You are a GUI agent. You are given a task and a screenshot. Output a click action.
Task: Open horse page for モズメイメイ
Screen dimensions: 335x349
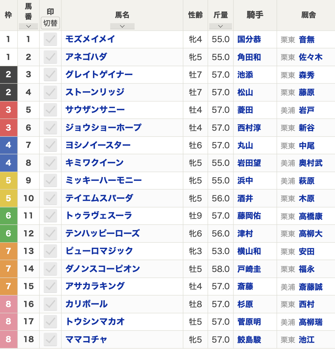pos(90,39)
